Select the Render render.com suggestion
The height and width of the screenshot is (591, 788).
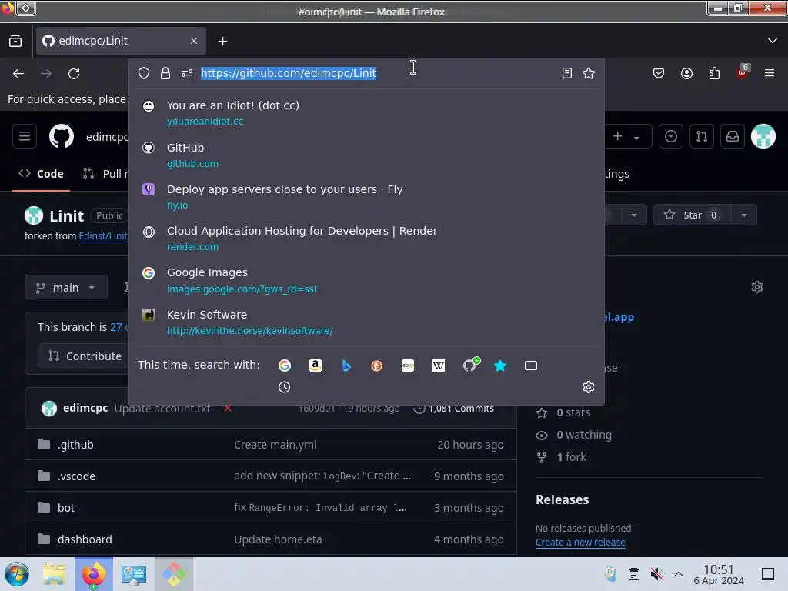pyautogui.click(x=366, y=239)
